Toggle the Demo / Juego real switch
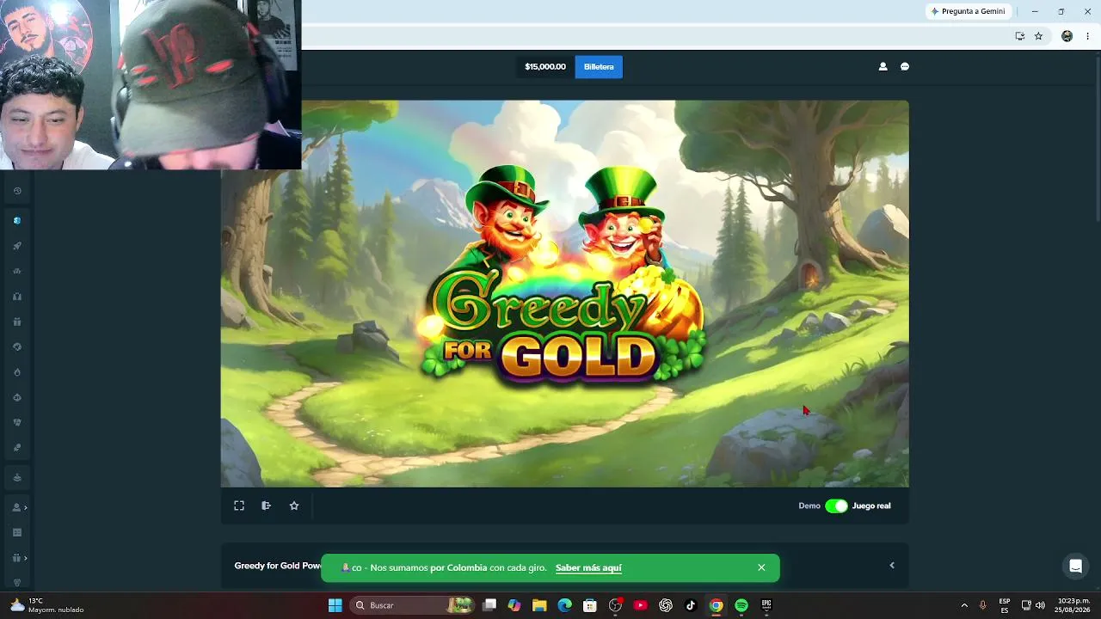 836,506
